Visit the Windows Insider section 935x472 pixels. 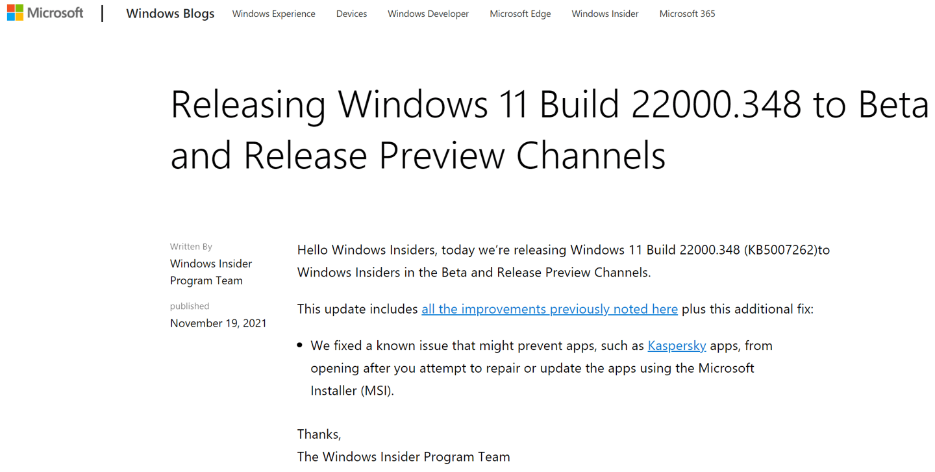click(605, 13)
